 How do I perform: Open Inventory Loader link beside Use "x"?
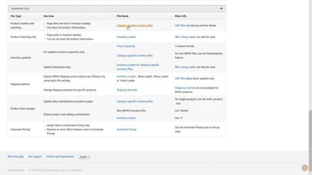pyautogui.click(x=126, y=118)
